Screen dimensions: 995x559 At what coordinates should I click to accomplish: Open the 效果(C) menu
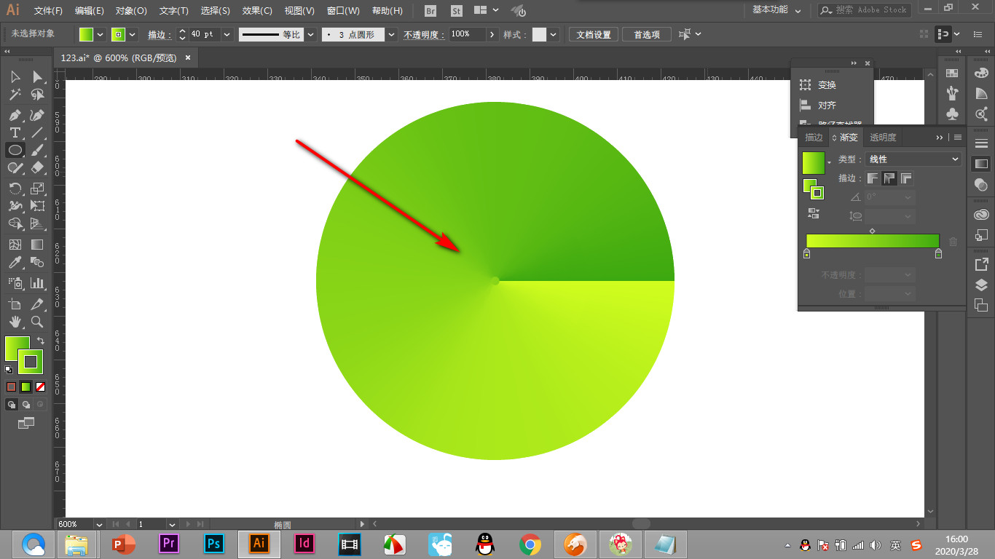pos(257,11)
